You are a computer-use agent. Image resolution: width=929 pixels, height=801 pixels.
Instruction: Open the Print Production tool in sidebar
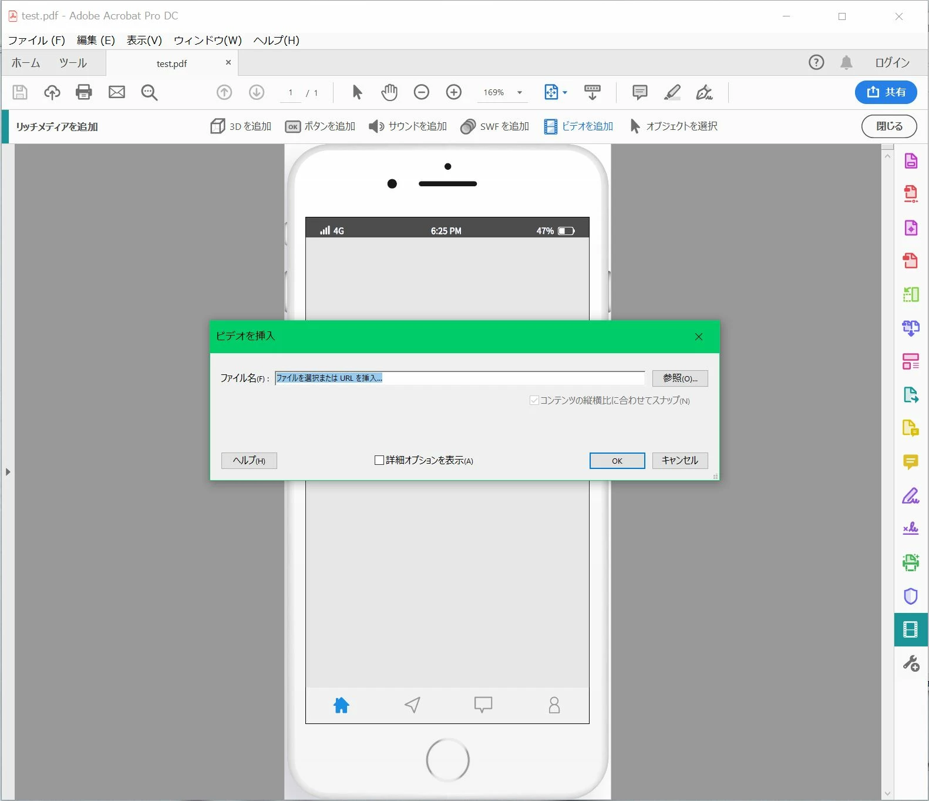click(x=911, y=562)
